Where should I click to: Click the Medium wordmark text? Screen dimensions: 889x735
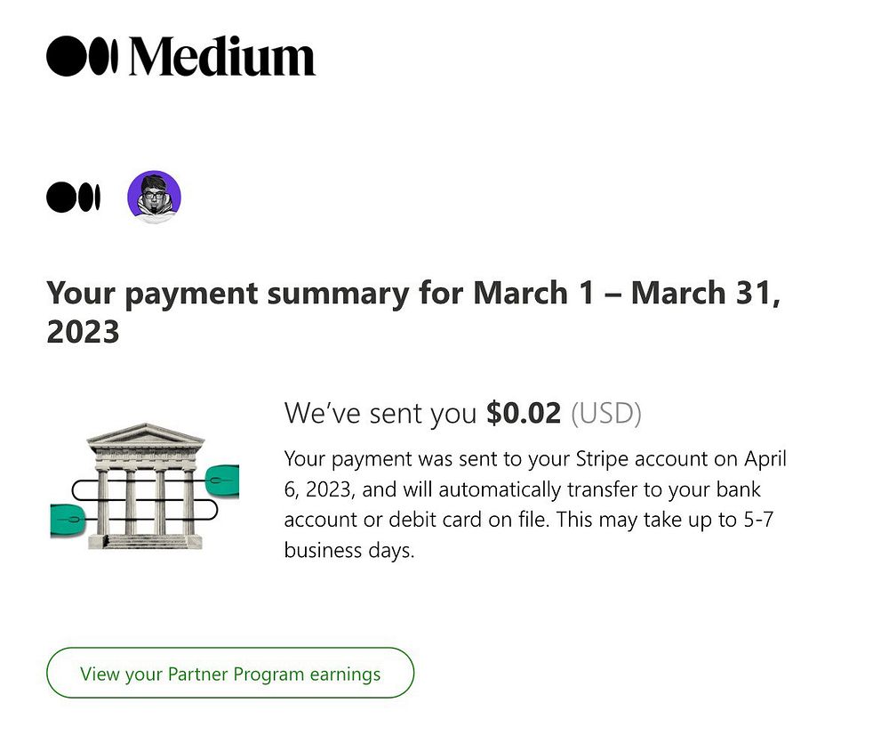click(x=222, y=57)
